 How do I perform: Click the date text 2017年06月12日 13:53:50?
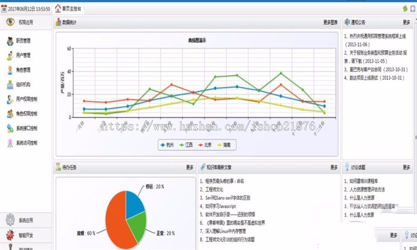29,9
